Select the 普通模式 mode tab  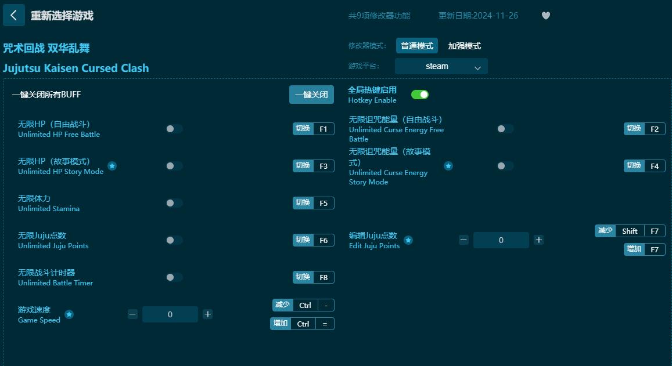coord(416,45)
